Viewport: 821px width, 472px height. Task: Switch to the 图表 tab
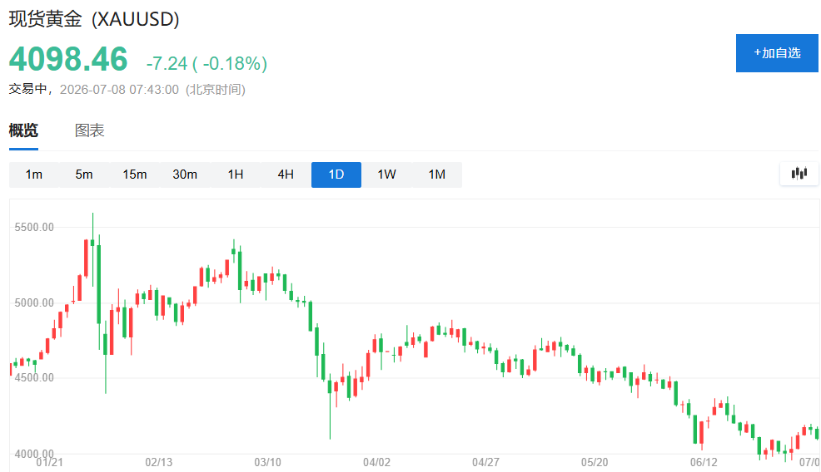coord(90,130)
